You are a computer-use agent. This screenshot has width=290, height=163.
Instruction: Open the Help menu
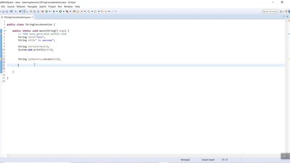(x=77, y=7)
